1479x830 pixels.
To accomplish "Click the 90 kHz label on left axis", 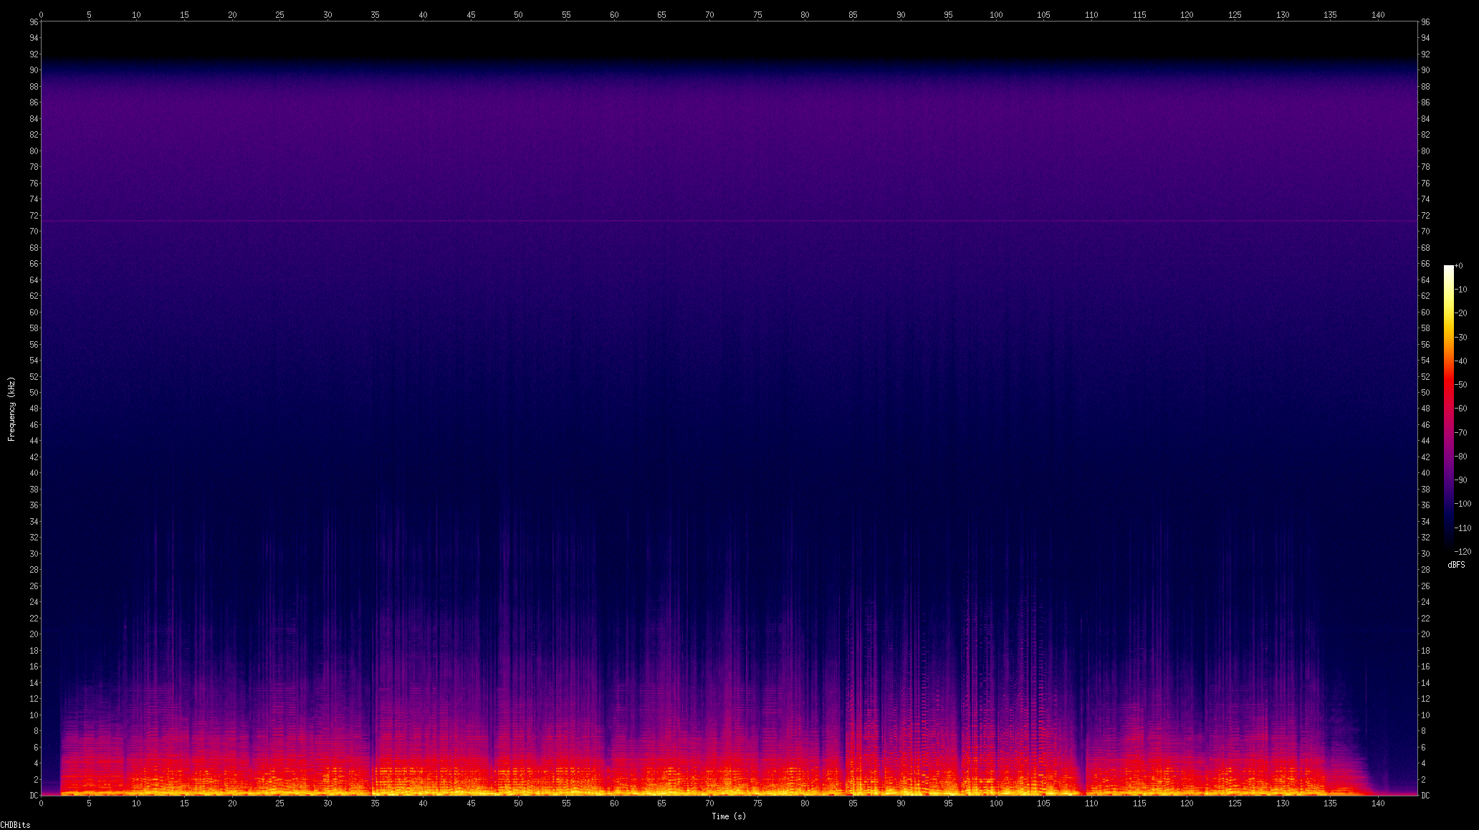I will pos(34,70).
